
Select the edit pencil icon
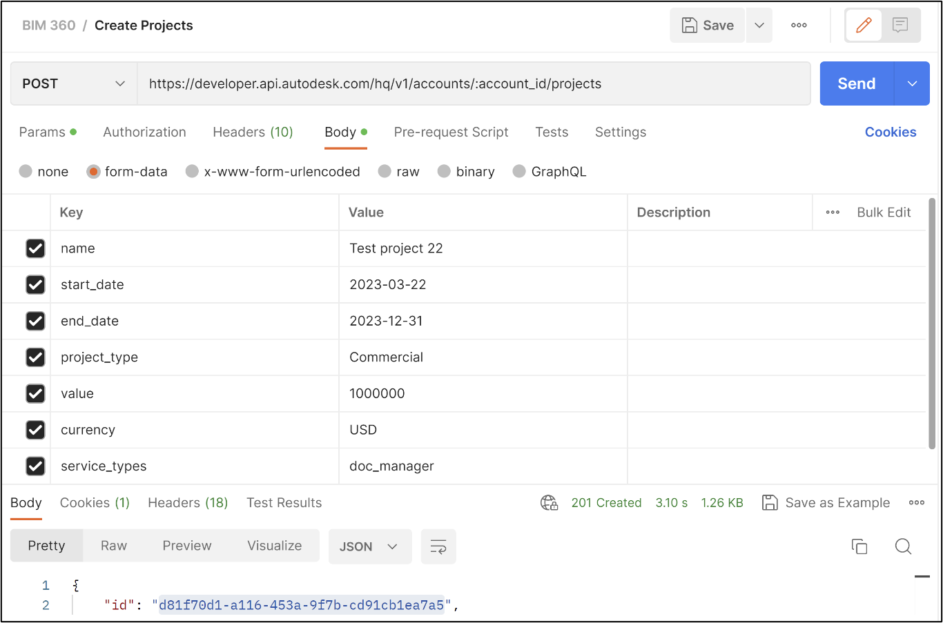(x=864, y=25)
